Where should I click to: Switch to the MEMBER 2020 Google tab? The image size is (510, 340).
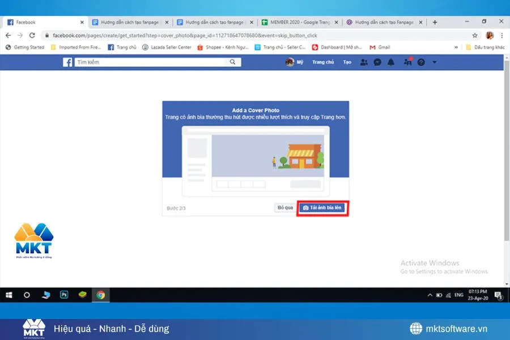pyautogui.click(x=295, y=22)
